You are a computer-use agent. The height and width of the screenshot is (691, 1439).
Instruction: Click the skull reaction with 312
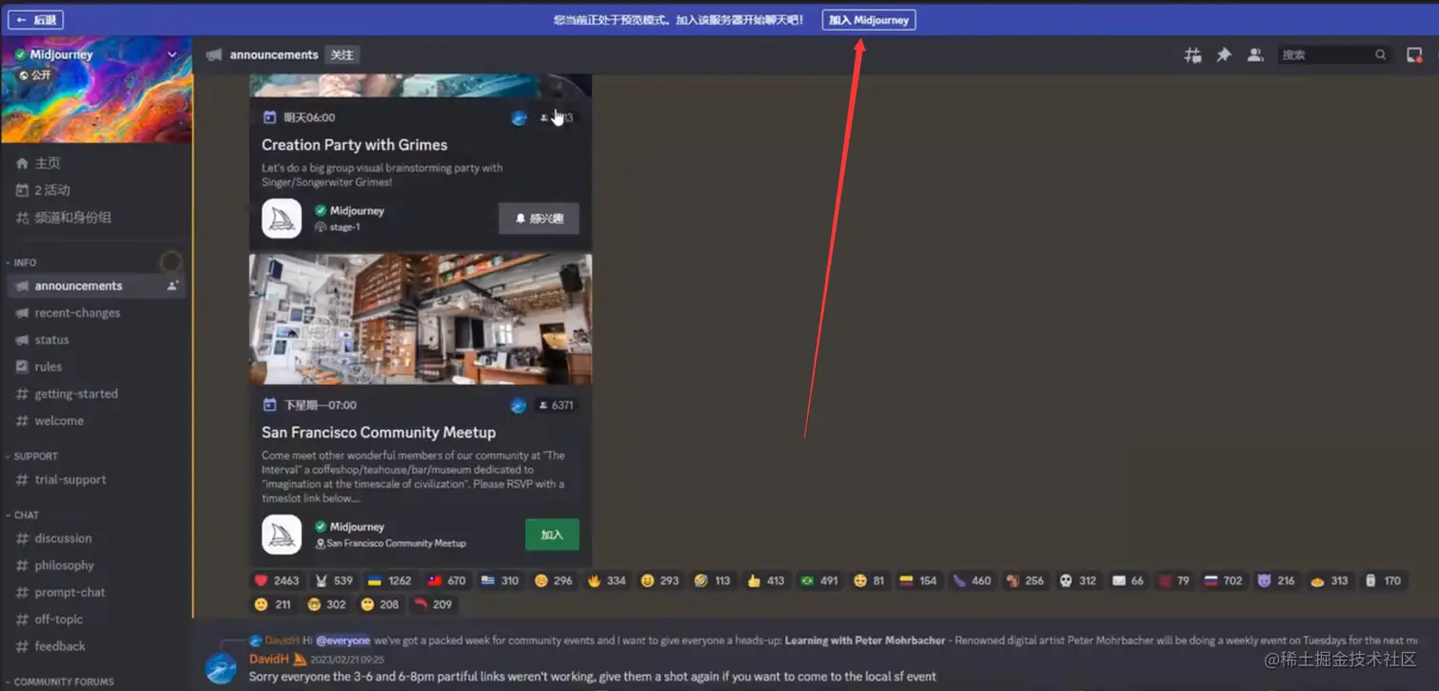[x=1078, y=581]
